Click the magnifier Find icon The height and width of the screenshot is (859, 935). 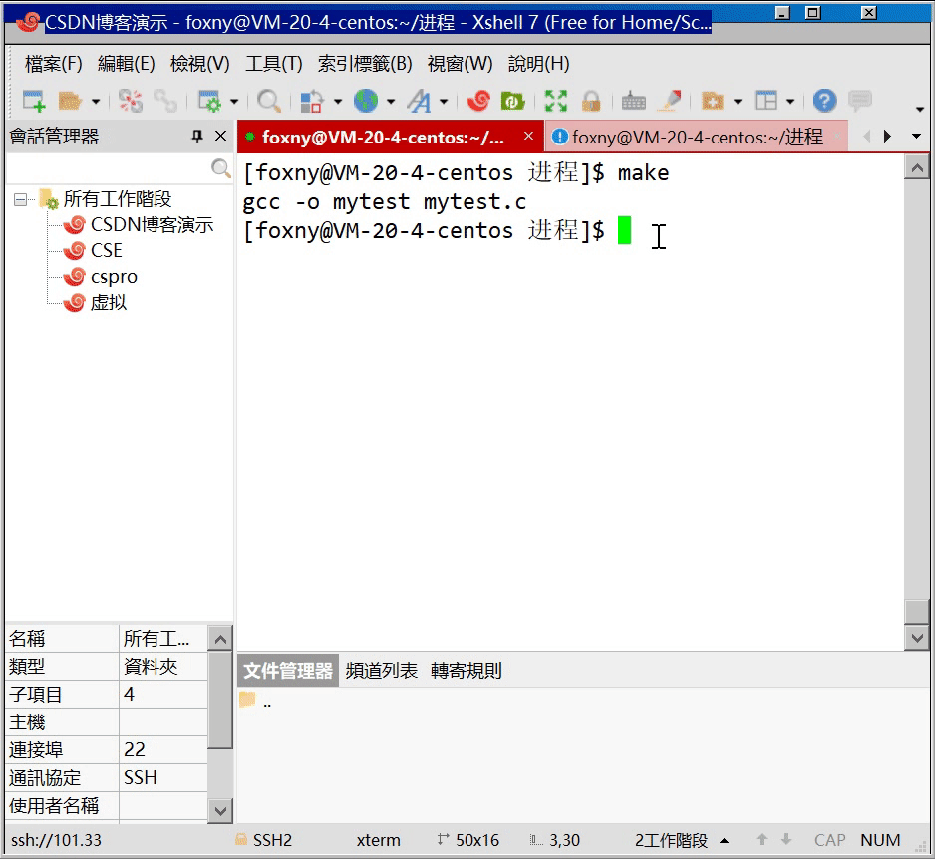point(269,102)
